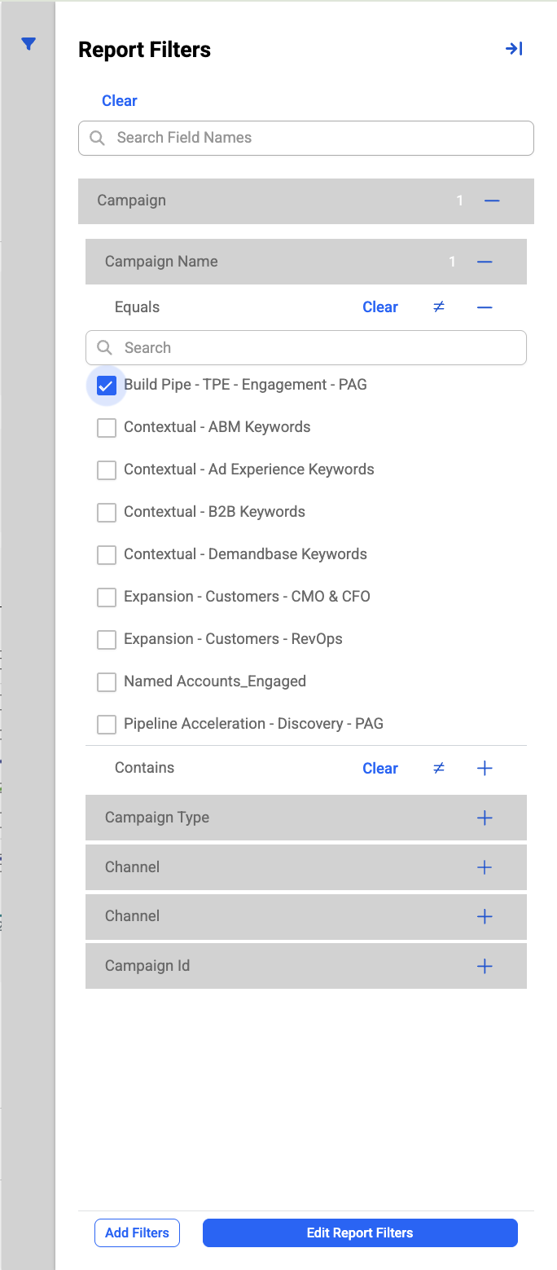The height and width of the screenshot is (1270, 557).
Task: Collapse the Equals section minus icon
Action: tap(485, 307)
